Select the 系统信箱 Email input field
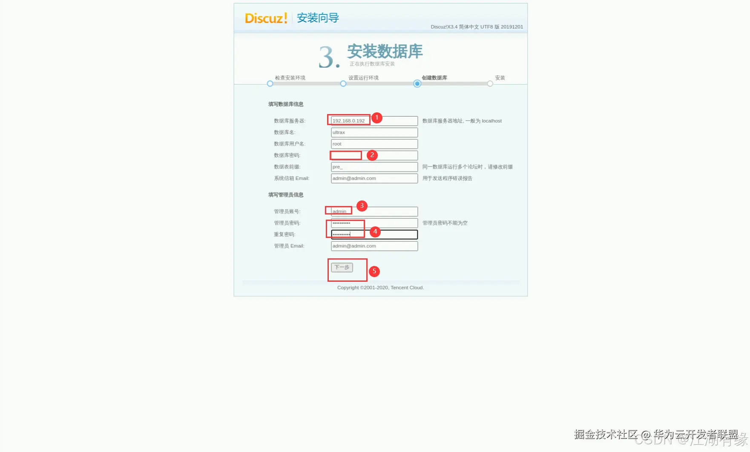750x452 pixels. [x=374, y=178]
